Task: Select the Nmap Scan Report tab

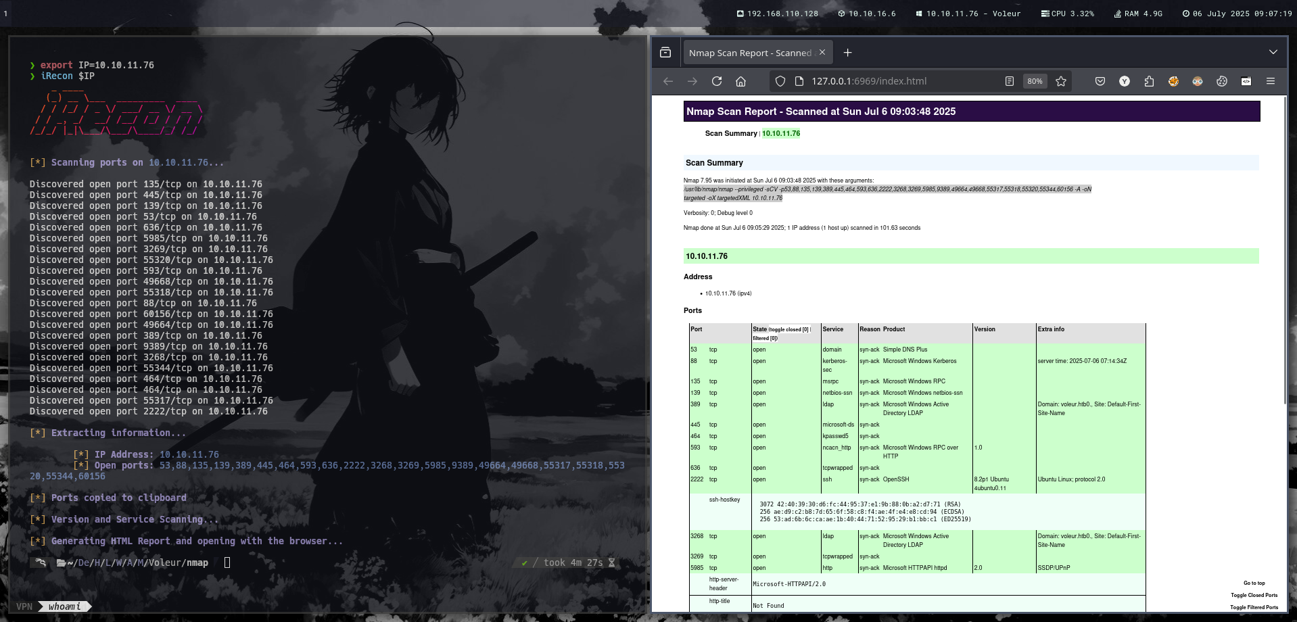Action: click(749, 53)
